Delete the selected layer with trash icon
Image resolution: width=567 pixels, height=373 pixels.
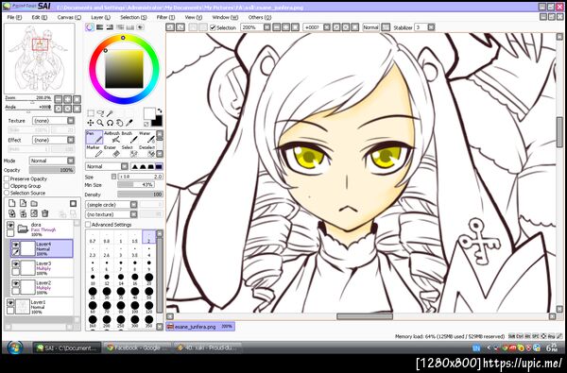click(44, 213)
